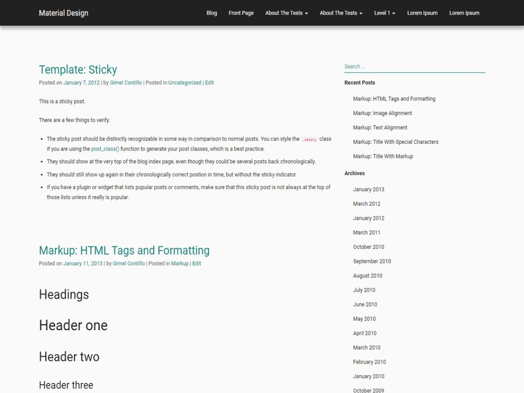524x393 pixels.
Task: Open the Markup: HTML Tags and Formatting post
Action: [124, 251]
